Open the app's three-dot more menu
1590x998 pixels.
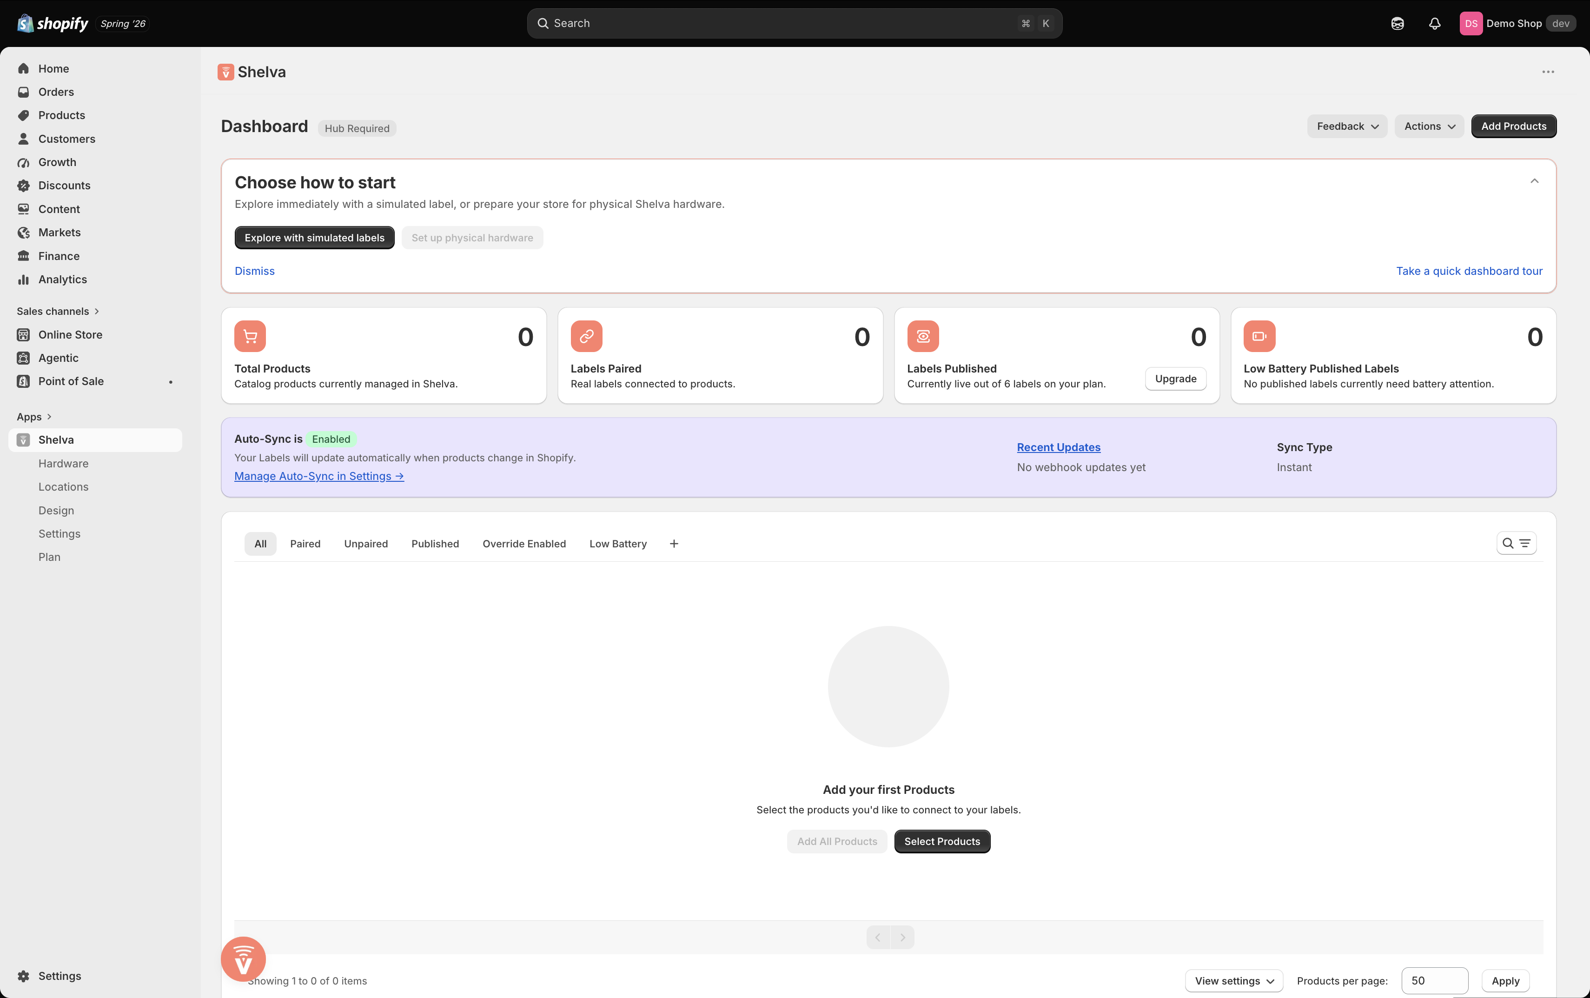[1548, 72]
